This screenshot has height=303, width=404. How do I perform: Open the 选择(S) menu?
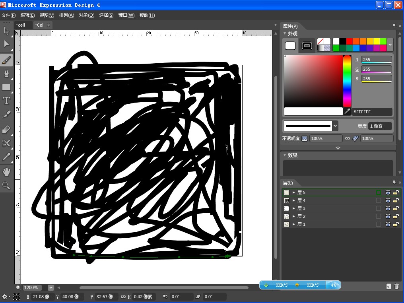(x=106, y=15)
